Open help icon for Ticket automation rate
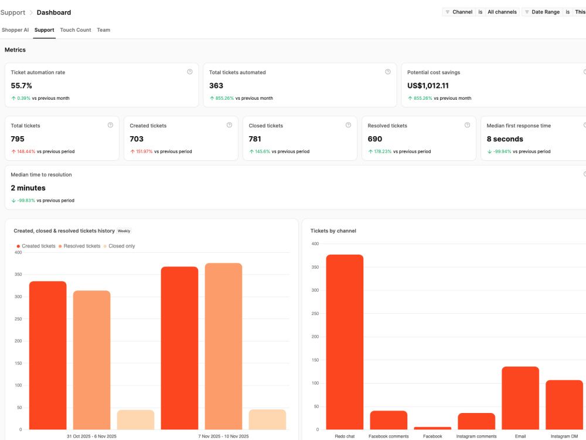The height and width of the screenshot is (440, 586). click(x=190, y=72)
